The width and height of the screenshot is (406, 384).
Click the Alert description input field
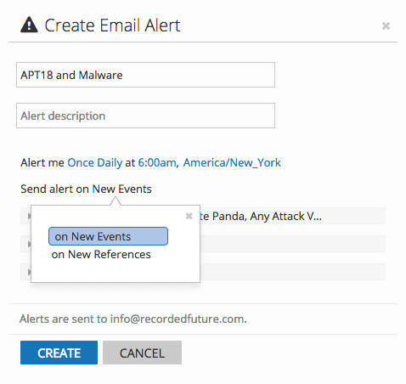(x=145, y=116)
